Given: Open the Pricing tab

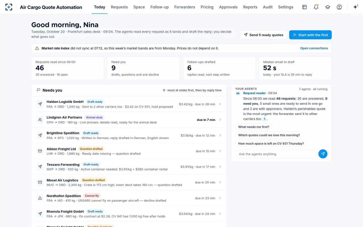Looking at the screenshot, I should (207, 7).
